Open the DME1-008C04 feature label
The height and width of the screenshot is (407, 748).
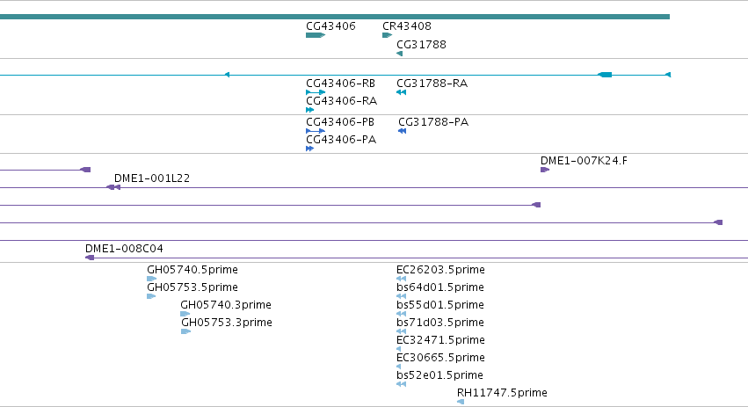click(x=124, y=249)
